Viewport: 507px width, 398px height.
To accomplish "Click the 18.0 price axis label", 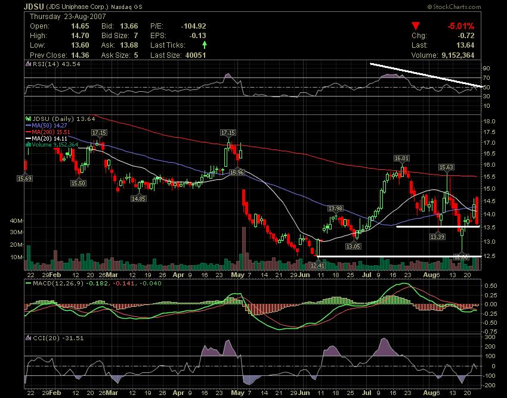I will (490, 122).
